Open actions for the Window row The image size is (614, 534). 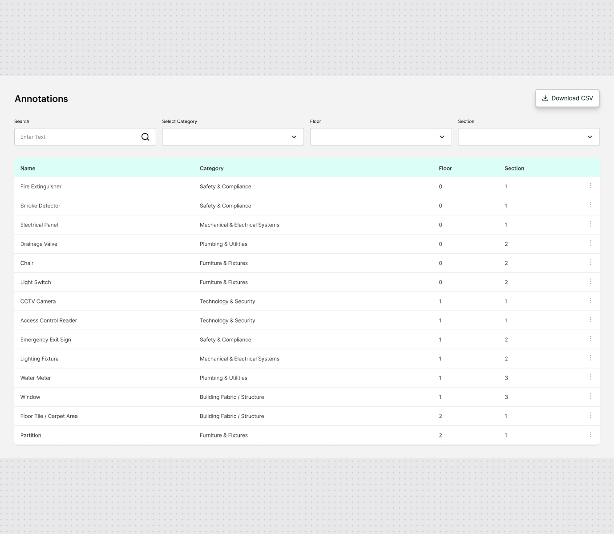pyautogui.click(x=590, y=396)
